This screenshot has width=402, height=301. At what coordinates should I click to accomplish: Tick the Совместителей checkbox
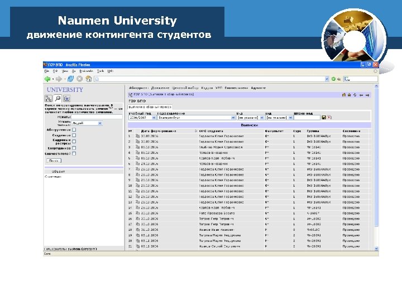pyautogui.click(x=74, y=154)
